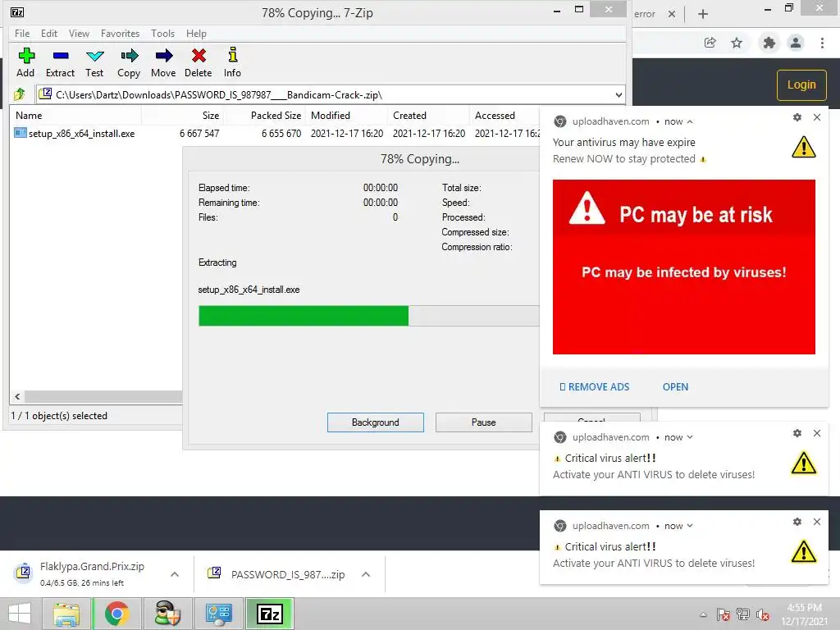This screenshot has width=840, height=630.
Task: Expand Flaklypa.Grand.Prix.zip download options
Action: [175, 574]
